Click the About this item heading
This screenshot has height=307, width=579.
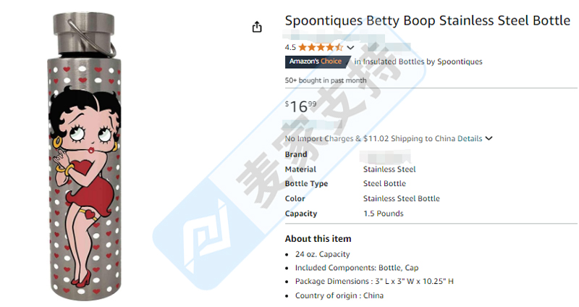(x=318, y=239)
